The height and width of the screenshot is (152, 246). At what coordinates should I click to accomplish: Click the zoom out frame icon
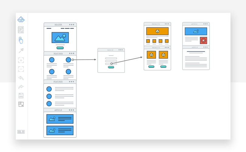click(21, 69)
